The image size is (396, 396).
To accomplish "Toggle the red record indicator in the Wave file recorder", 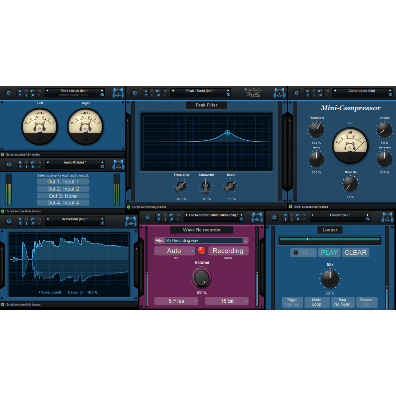I will (x=202, y=251).
